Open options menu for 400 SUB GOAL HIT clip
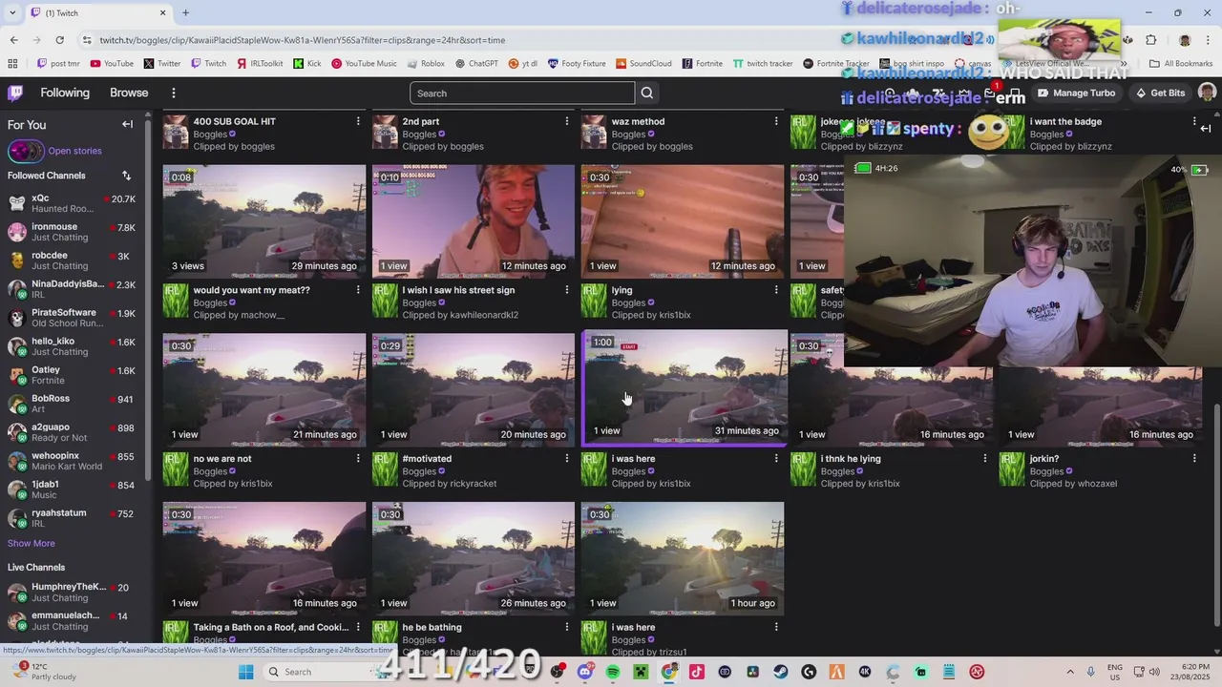 coord(358,121)
